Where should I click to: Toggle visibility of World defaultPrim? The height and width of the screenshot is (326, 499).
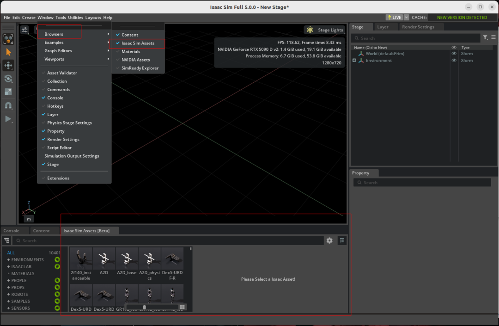[454, 54]
